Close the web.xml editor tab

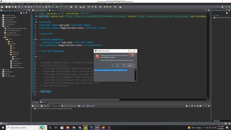58,10
